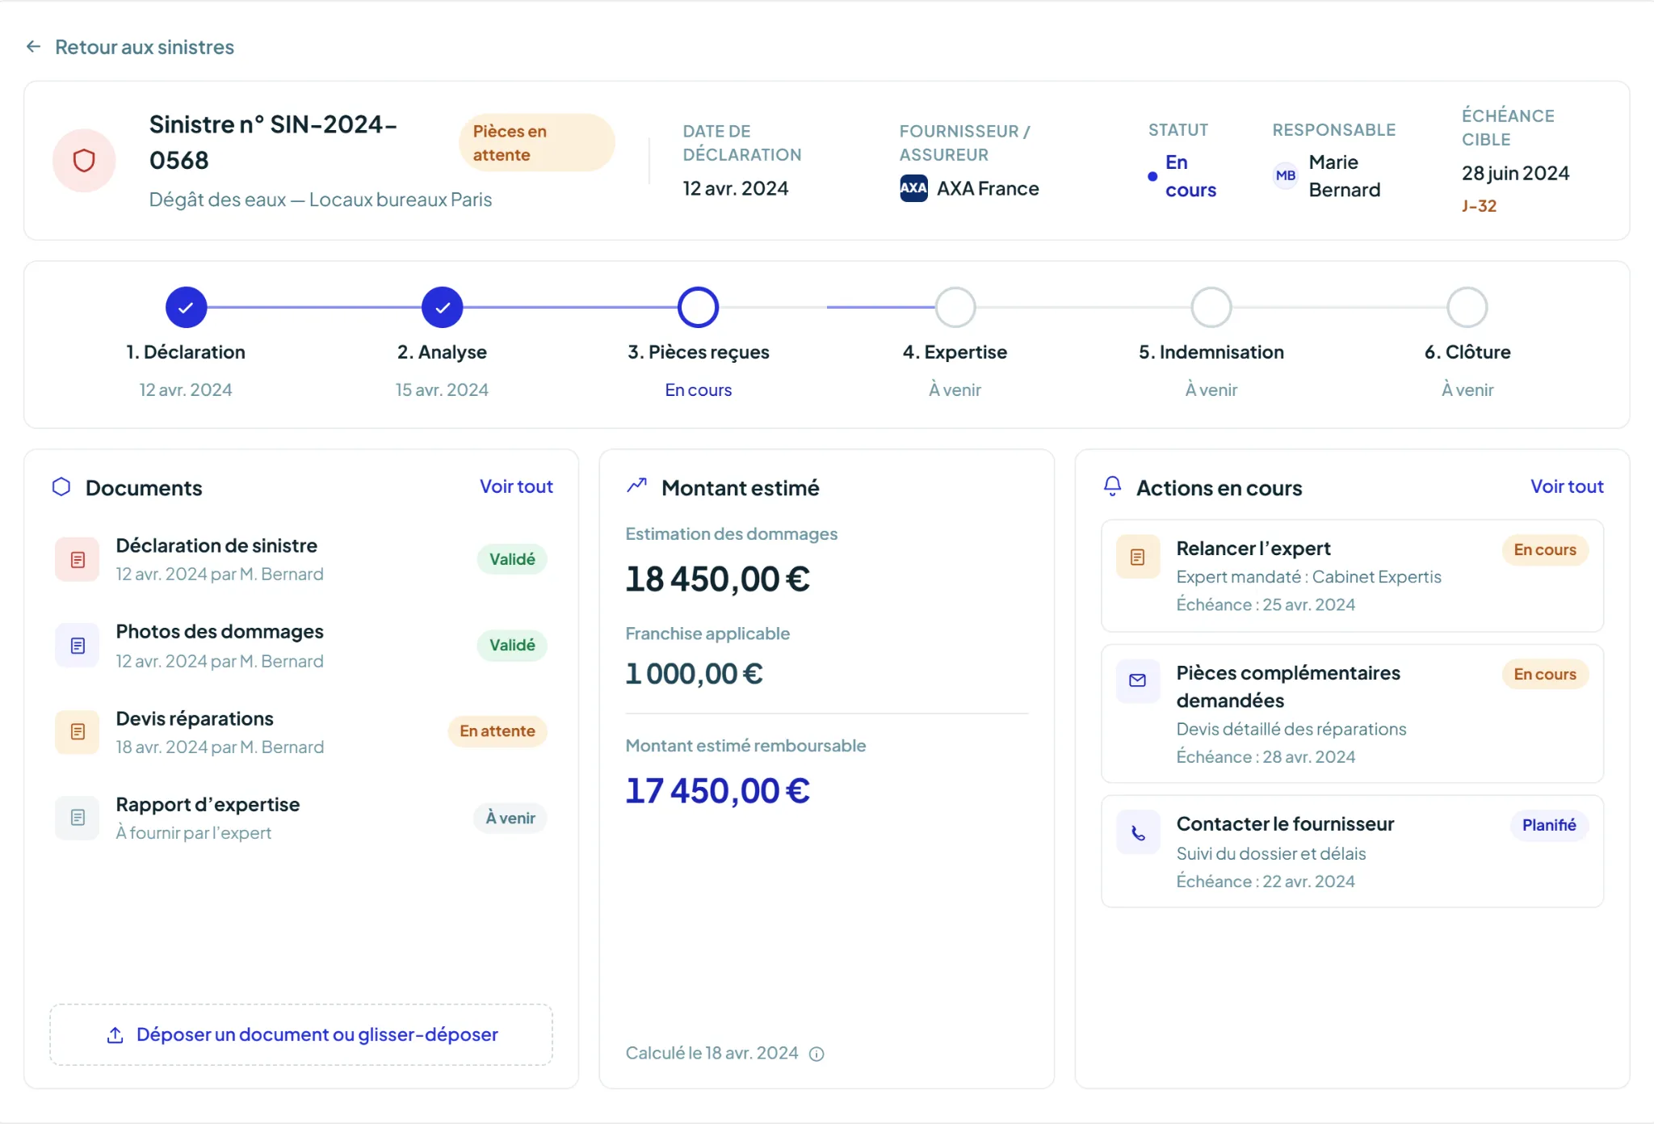Click the En cours label under Pièces reçues
The height and width of the screenshot is (1124, 1654).
[698, 389]
